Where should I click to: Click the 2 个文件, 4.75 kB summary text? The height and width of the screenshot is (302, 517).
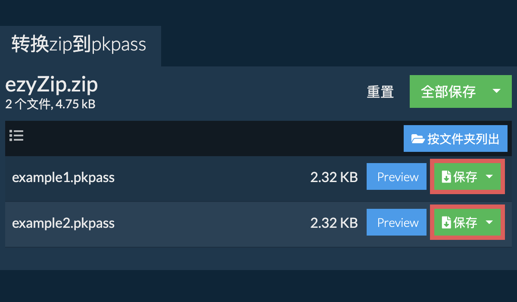(x=50, y=104)
